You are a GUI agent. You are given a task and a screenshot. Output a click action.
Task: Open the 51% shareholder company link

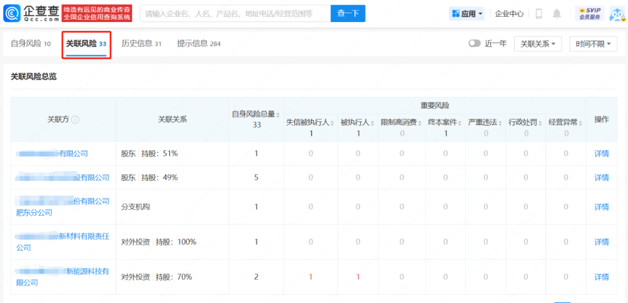tap(52, 154)
